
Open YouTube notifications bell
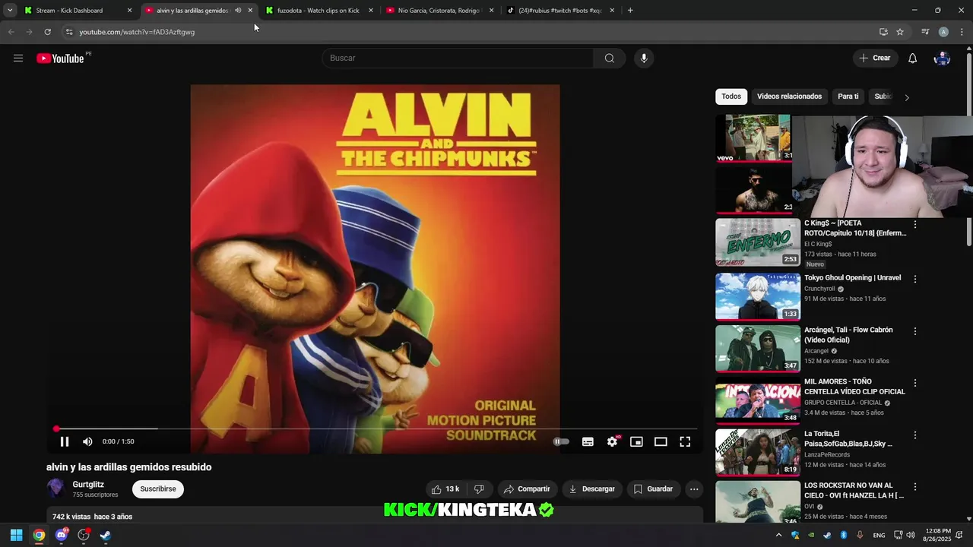click(x=912, y=58)
